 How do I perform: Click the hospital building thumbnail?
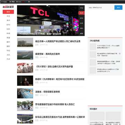(25, 43)
